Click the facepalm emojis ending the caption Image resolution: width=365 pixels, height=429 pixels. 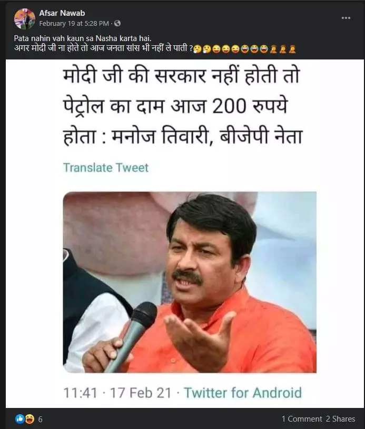[283, 49]
